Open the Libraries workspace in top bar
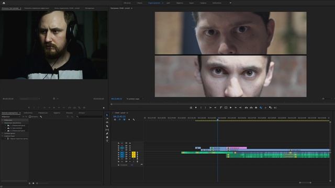The height and width of the screenshot is (188, 335). point(217,3)
